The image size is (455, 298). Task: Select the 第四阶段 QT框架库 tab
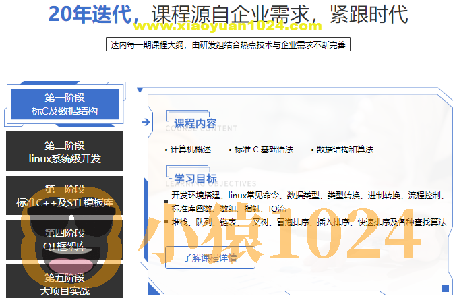point(65,239)
